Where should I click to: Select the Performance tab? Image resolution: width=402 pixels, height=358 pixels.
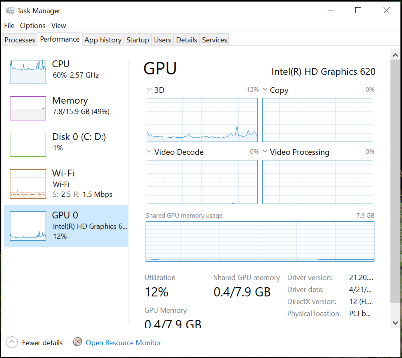tap(60, 39)
